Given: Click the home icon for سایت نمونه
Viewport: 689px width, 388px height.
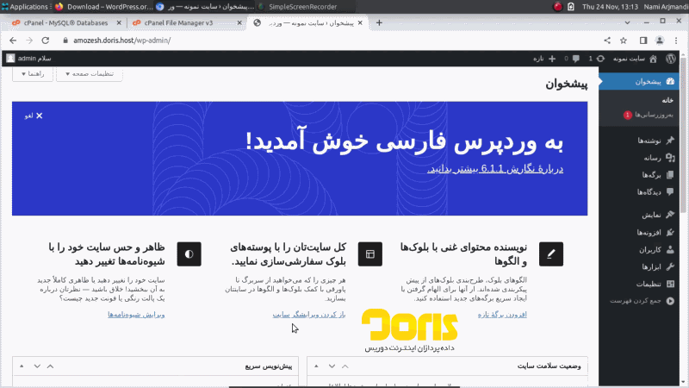Looking at the screenshot, I should [x=654, y=59].
